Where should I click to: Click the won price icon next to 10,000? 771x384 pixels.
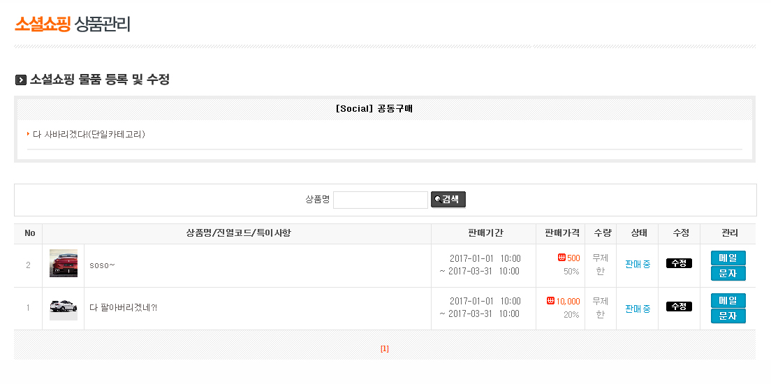coord(551,301)
